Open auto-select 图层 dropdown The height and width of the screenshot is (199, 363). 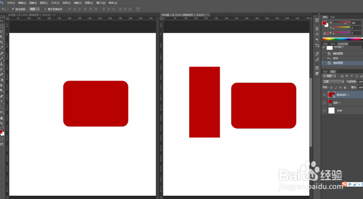[34, 9]
